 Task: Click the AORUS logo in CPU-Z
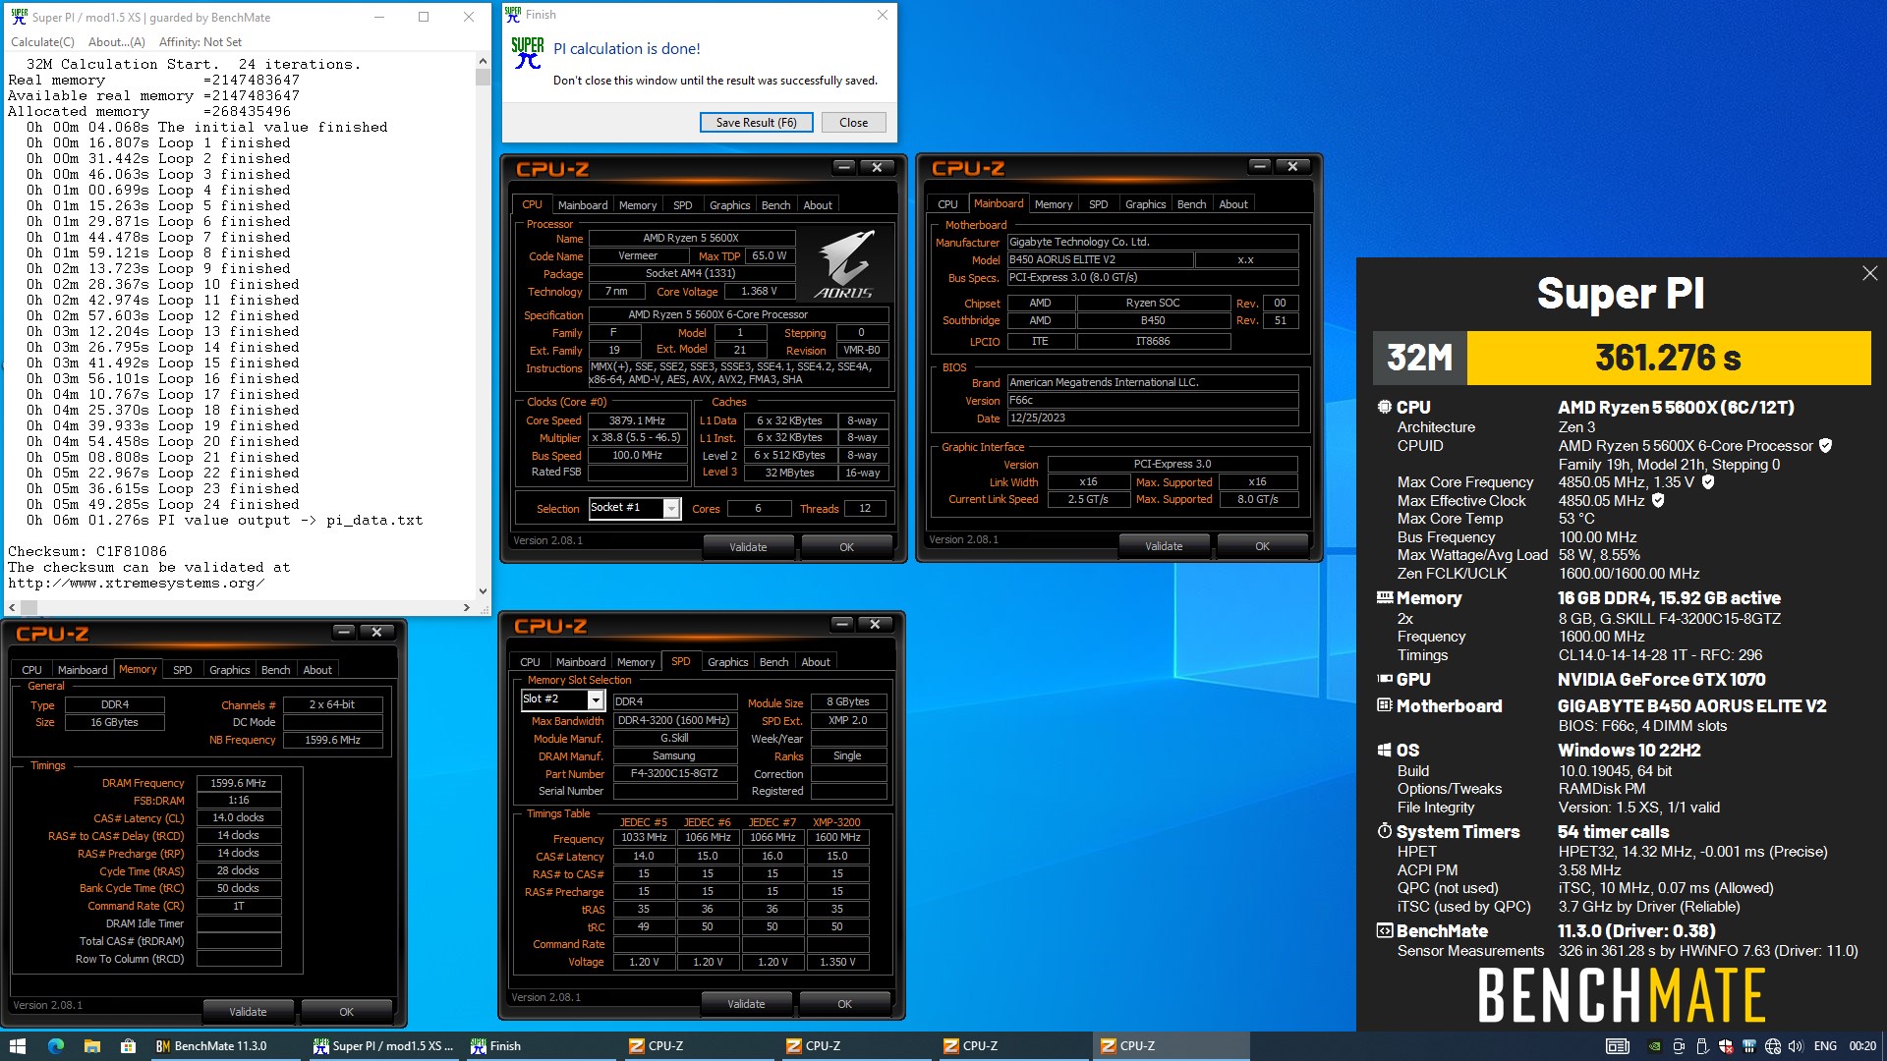(x=844, y=264)
